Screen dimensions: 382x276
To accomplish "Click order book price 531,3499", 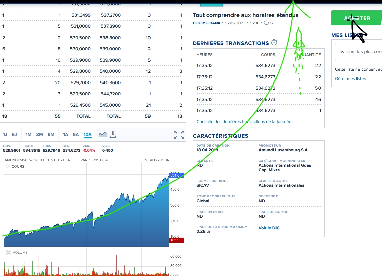I will [x=81, y=15].
